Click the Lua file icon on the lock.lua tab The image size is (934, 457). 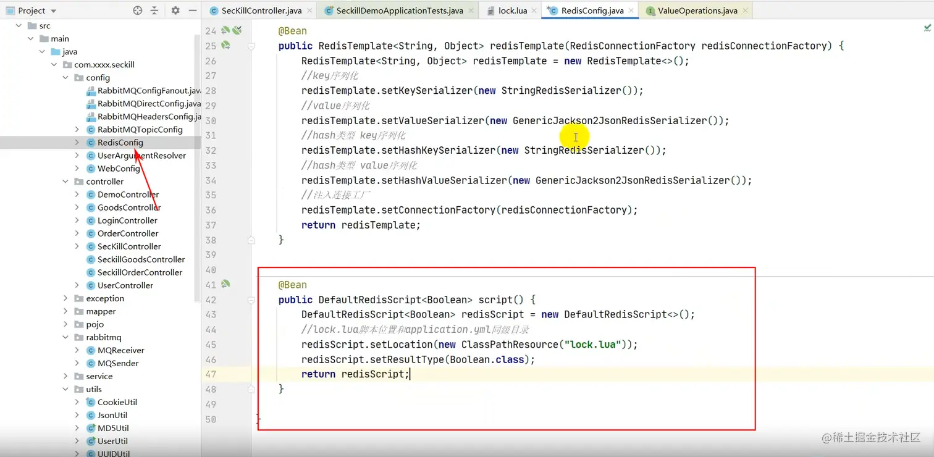[490, 10]
